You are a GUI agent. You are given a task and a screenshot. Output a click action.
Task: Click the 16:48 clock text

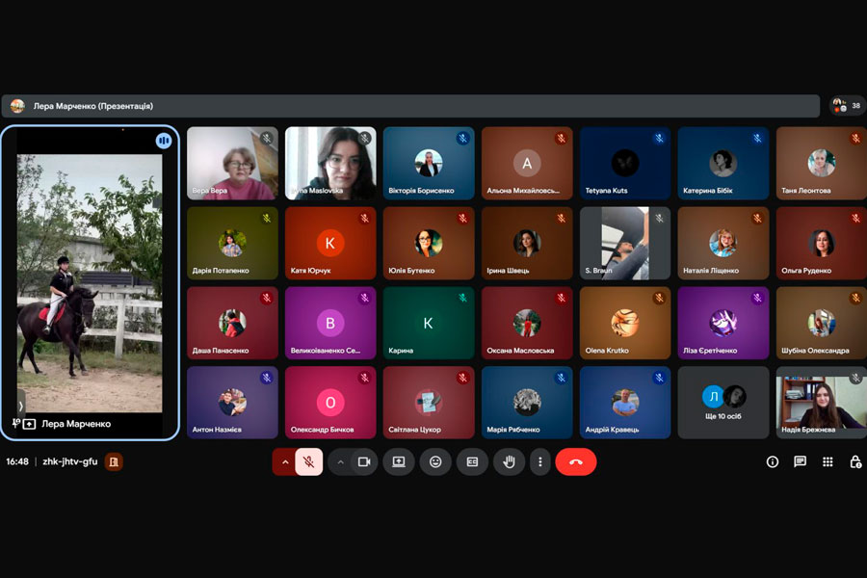pos(17,461)
